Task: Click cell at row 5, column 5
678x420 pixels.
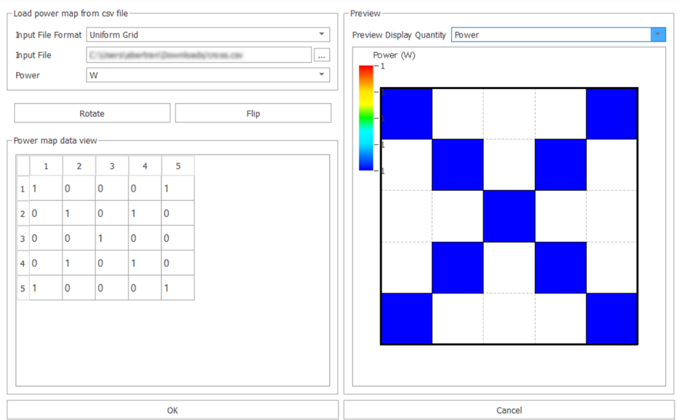Action: [178, 289]
